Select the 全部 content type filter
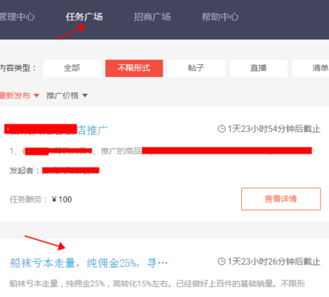 (x=72, y=68)
